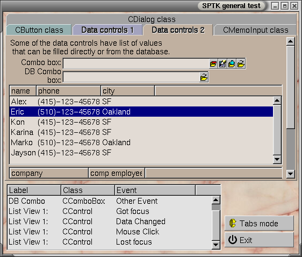Switch to the Data controls 1 tab
Screen dimensions: 302x257
[x=107, y=30]
